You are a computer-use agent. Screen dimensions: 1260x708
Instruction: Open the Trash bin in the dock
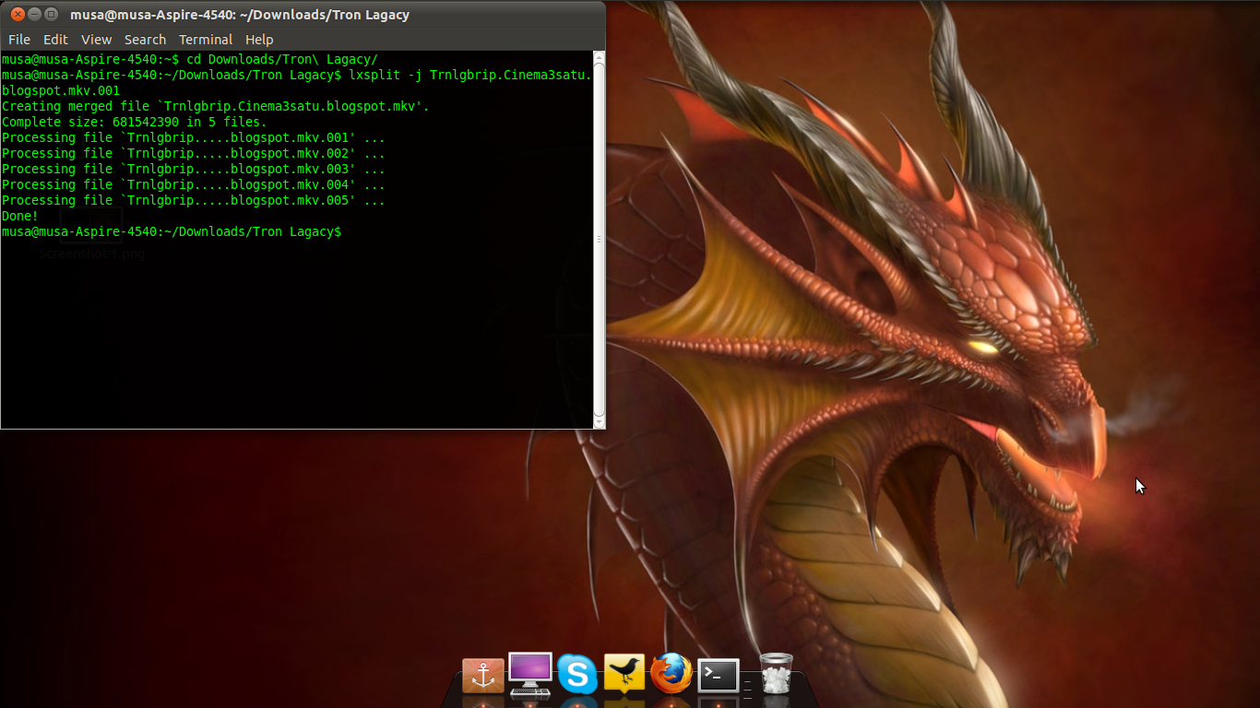click(776, 673)
